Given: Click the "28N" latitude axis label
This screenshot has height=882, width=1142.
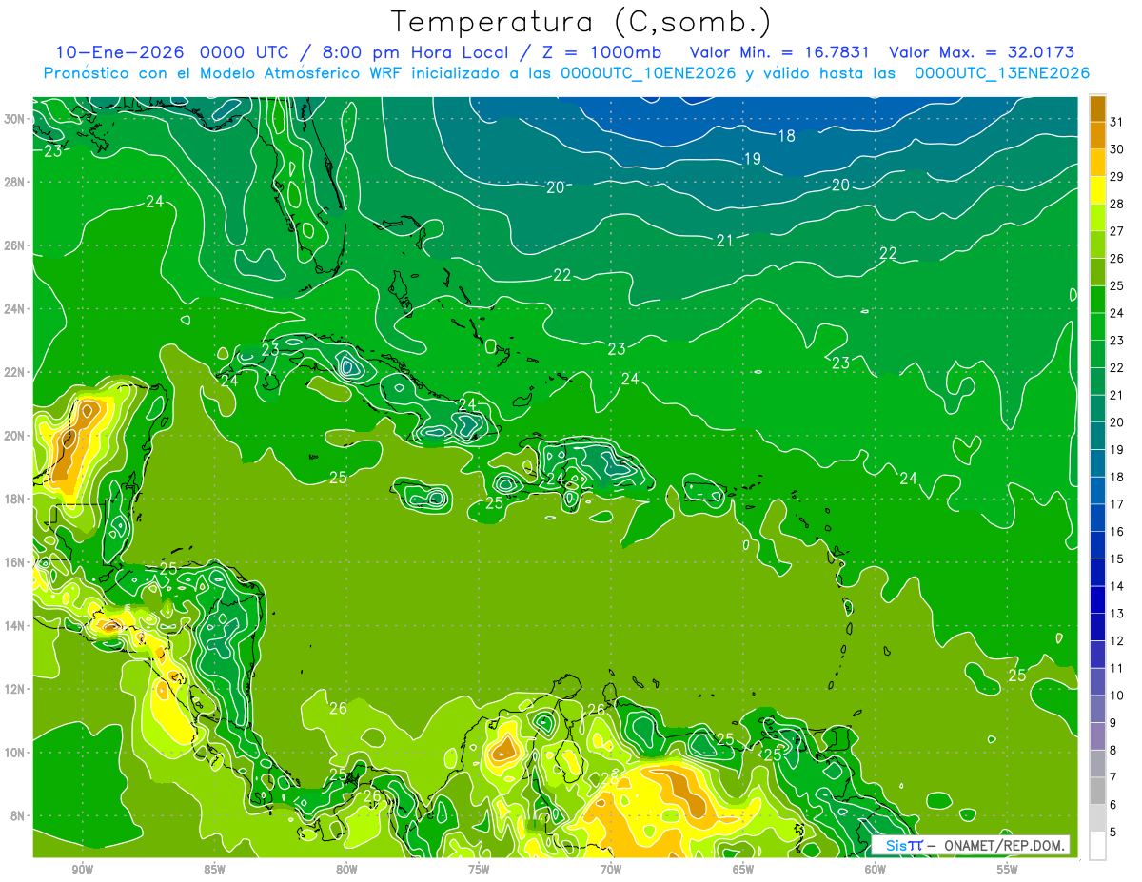Looking at the screenshot, I should pyautogui.click(x=15, y=182).
